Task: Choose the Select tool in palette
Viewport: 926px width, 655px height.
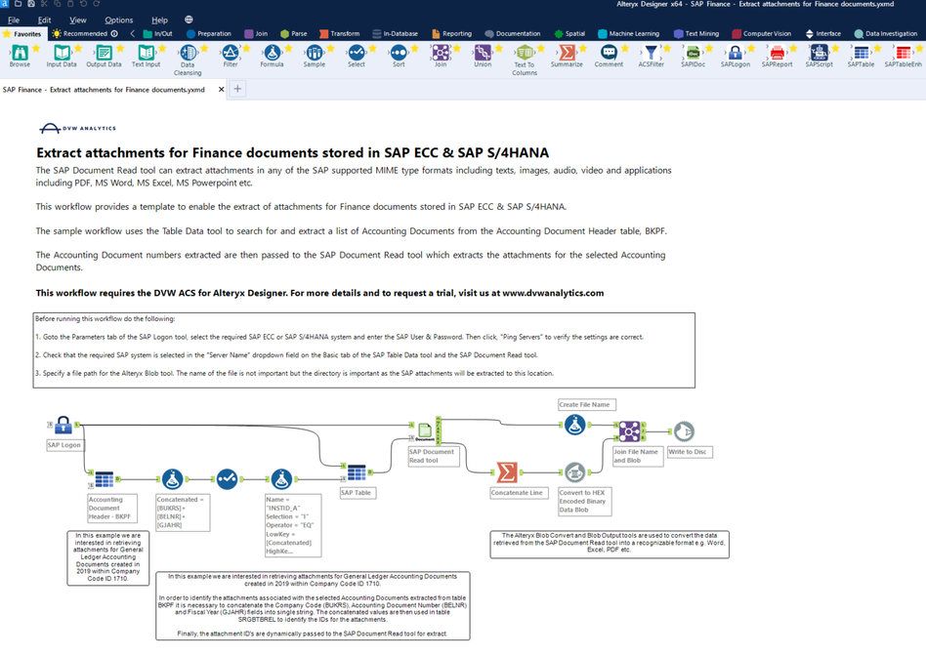Action: pyautogui.click(x=357, y=53)
